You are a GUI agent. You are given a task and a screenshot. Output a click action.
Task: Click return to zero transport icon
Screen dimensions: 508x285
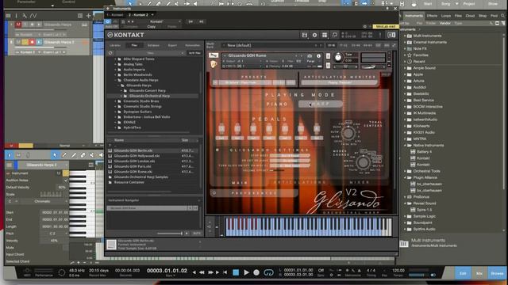coord(225,272)
